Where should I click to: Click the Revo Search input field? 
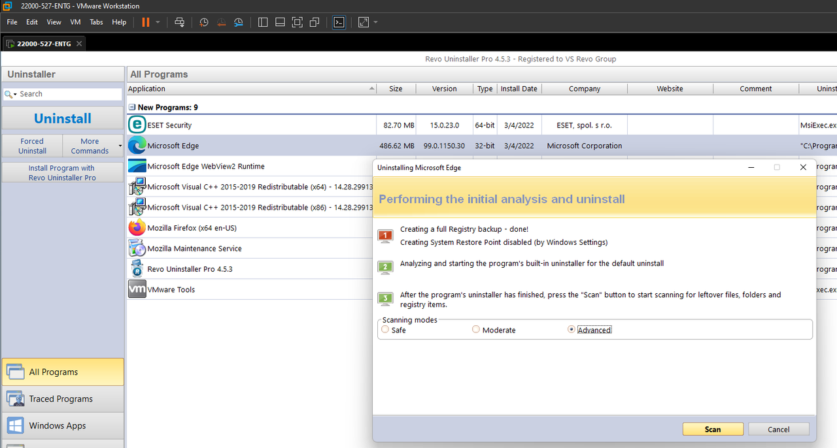point(69,94)
